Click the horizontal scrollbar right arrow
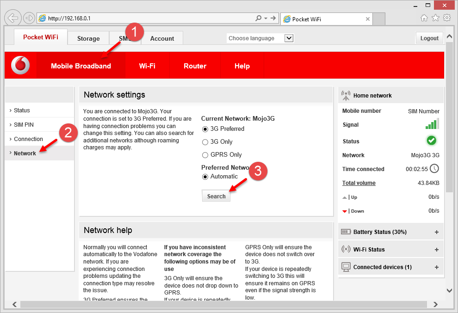 (x=435, y=304)
